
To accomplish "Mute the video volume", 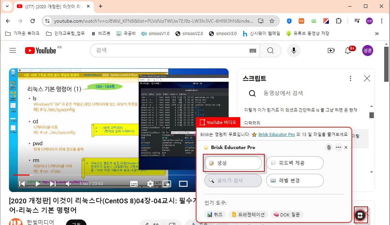I will (68, 184).
